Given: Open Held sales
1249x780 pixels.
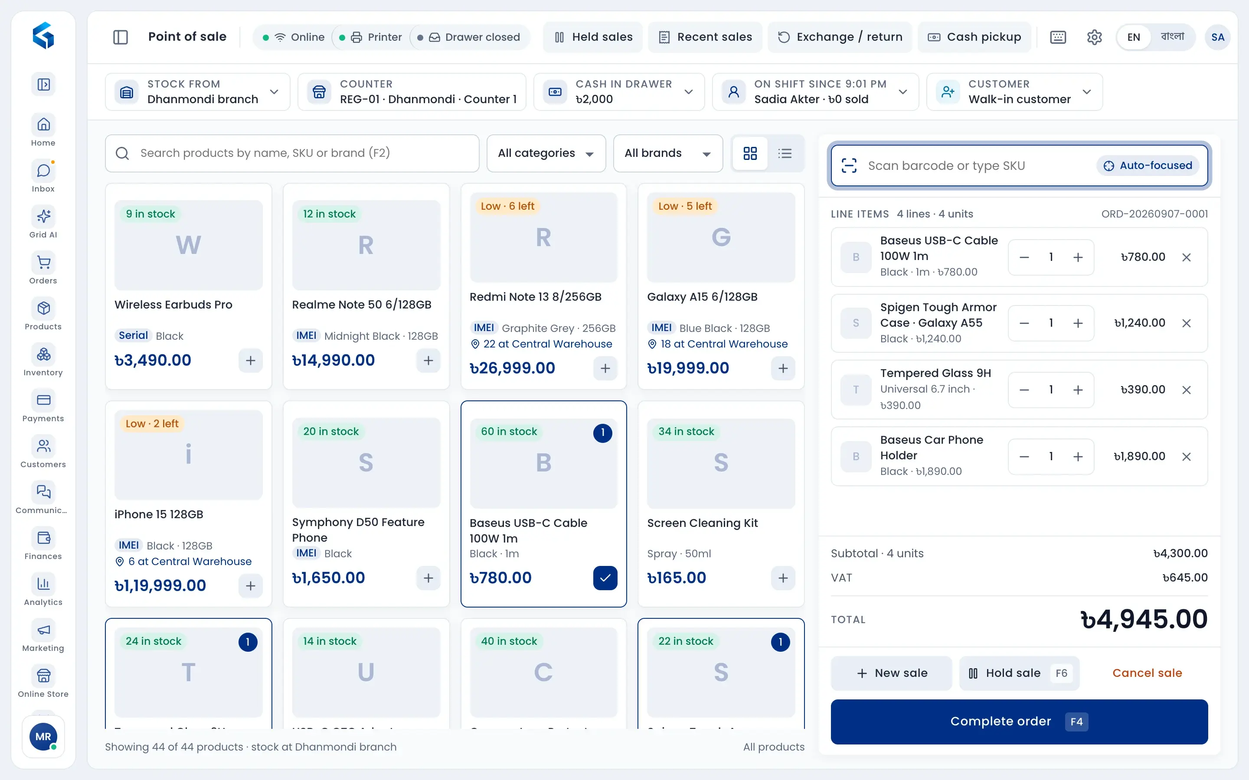Looking at the screenshot, I should pyautogui.click(x=592, y=37).
